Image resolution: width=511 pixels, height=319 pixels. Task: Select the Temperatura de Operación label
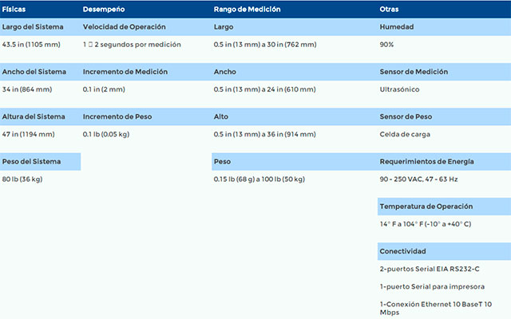point(426,207)
